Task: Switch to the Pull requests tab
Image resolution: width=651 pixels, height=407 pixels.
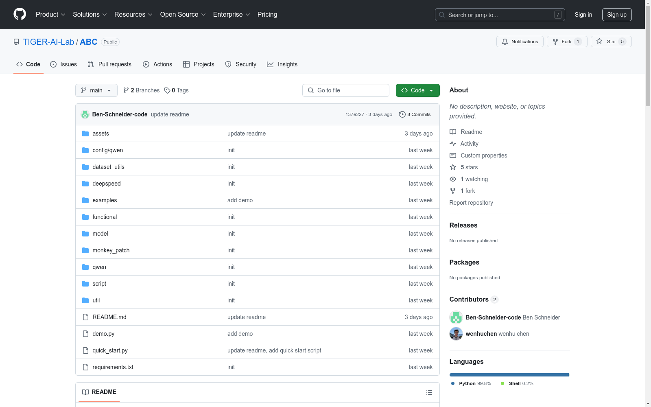Action: (109, 64)
